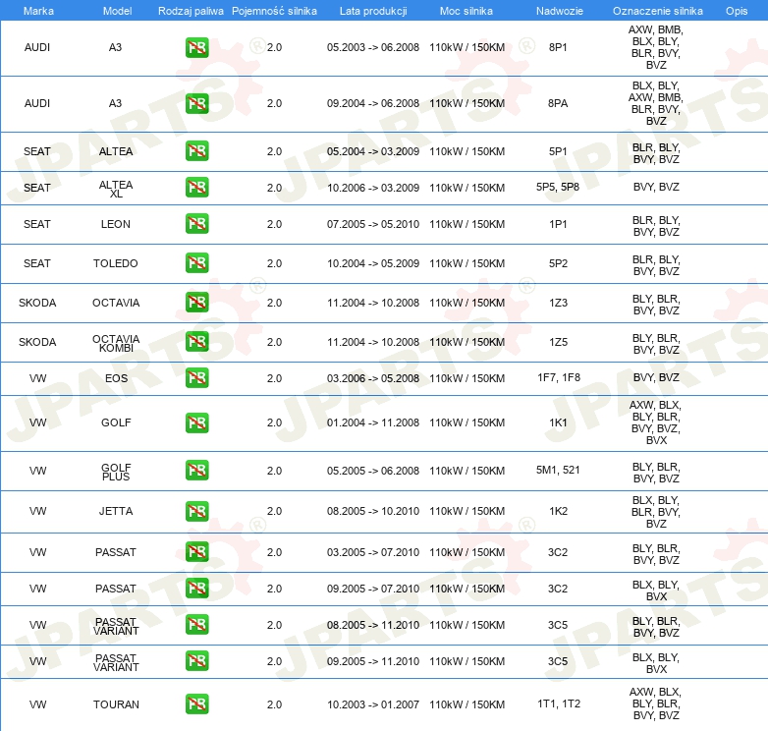768x731 pixels.
Task: Click the fuel icon in the AUDI A3 8PA row
Action: click(x=196, y=103)
